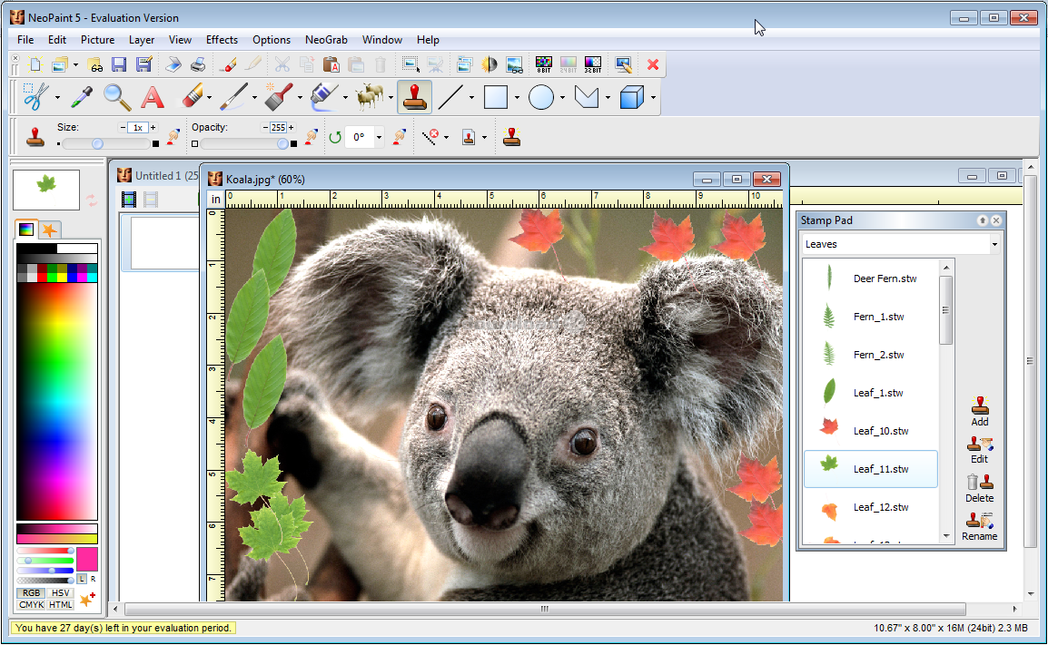Select the red letter A text tool
This screenshot has height=645, width=1048.
(x=153, y=97)
